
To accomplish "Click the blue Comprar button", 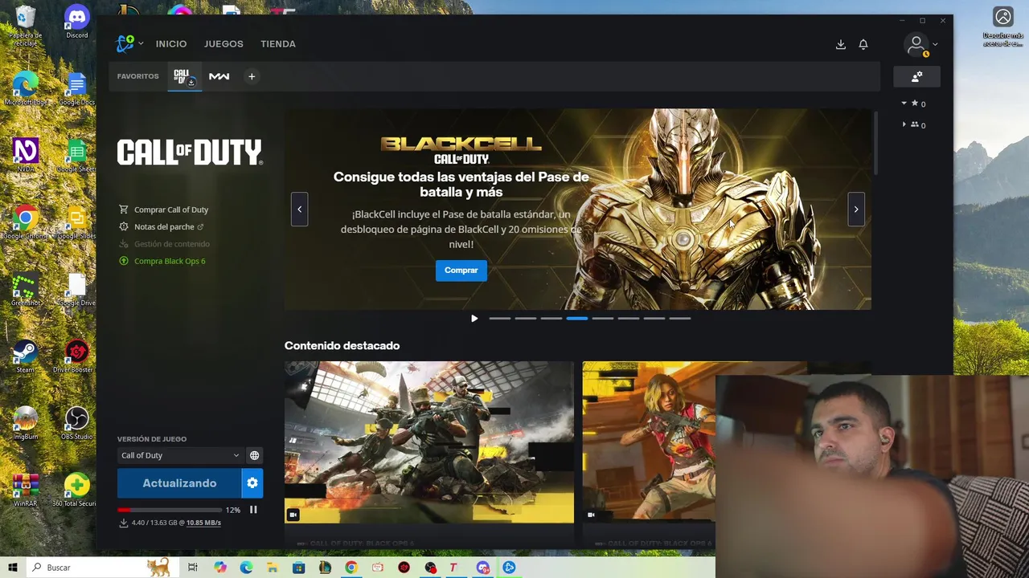I will point(461,271).
